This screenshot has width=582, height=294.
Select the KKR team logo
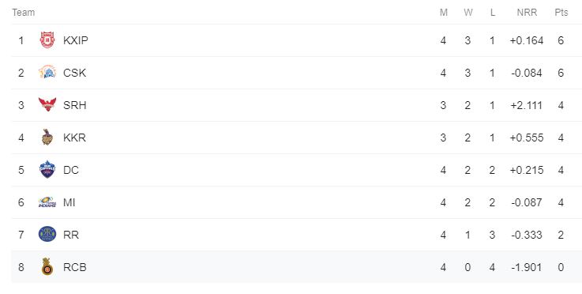(x=47, y=138)
